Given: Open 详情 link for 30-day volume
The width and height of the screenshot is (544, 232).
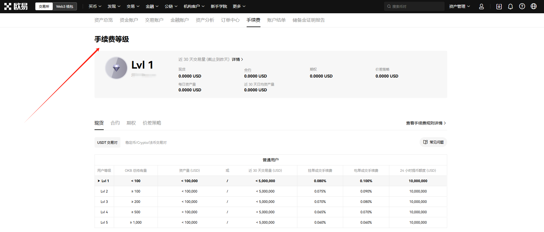Looking at the screenshot, I should 237,59.
